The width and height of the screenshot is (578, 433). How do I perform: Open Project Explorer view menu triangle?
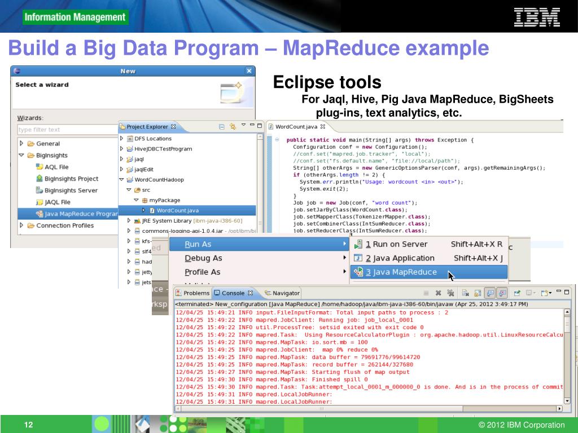coord(243,125)
